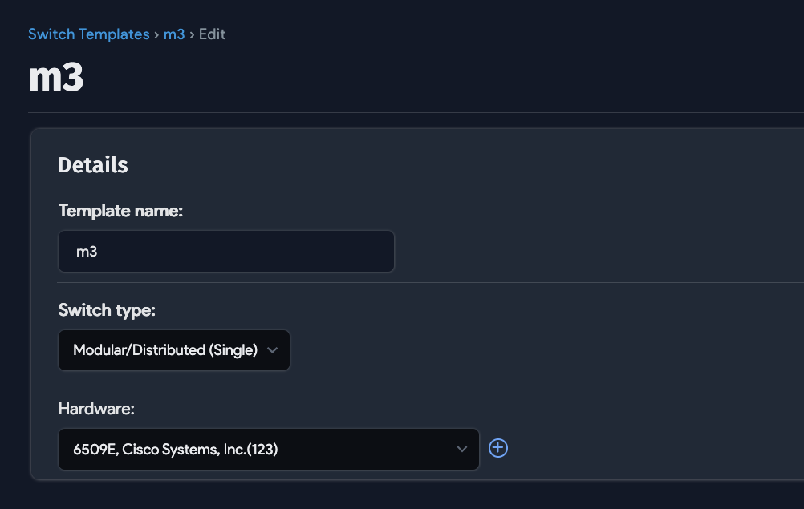Click the chevron in the Hardware dropdown
This screenshot has height=509, width=804.
461,449
